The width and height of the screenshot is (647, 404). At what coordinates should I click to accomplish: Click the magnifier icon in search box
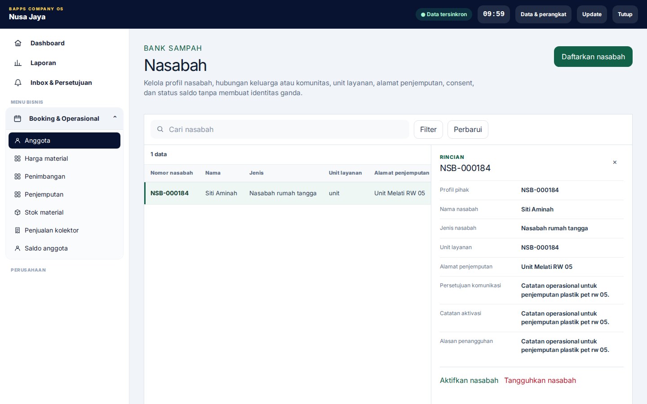pos(160,129)
